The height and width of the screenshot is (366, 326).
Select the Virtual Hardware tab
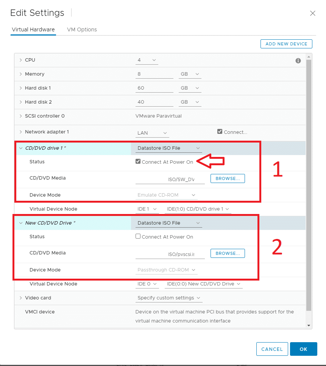click(33, 29)
